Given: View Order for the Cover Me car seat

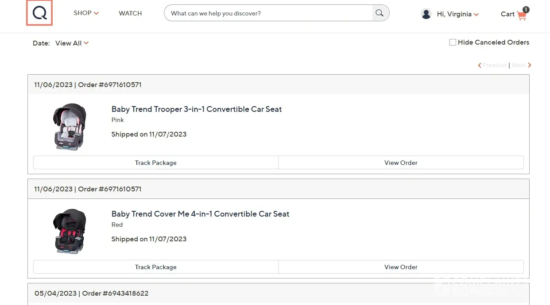Looking at the screenshot, I should coord(401,267).
